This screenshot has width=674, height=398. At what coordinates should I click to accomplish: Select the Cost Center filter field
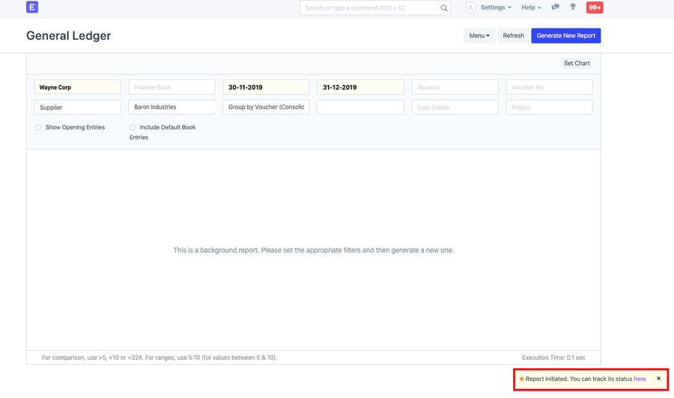(x=455, y=108)
